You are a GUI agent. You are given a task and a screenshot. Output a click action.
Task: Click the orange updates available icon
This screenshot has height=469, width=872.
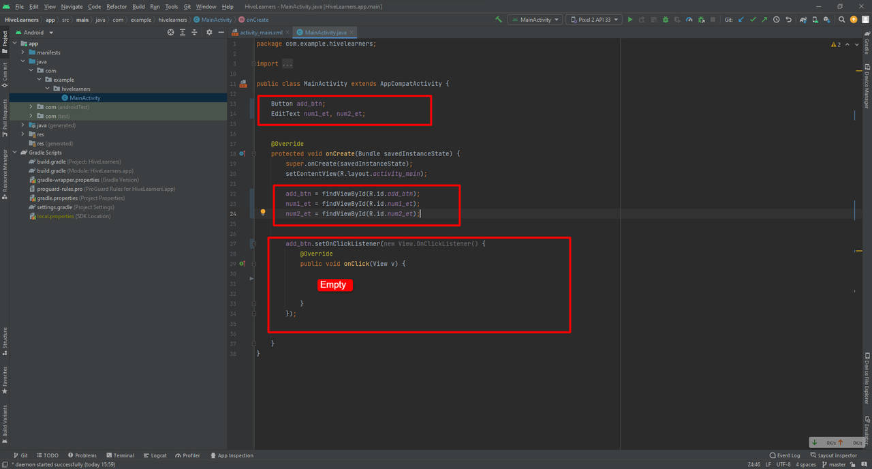(854, 20)
